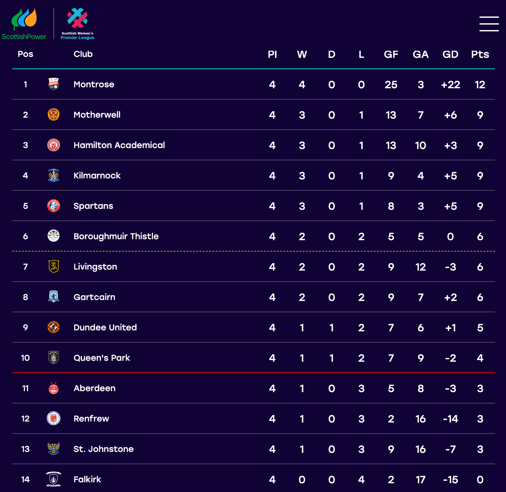Open the Queen's Park club link
The image size is (506, 492).
pyautogui.click(x=102, y=358)
